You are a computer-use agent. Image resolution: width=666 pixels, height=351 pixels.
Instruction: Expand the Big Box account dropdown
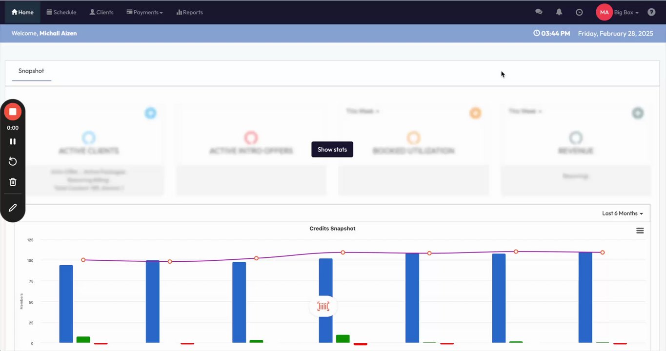click(626, 12)
